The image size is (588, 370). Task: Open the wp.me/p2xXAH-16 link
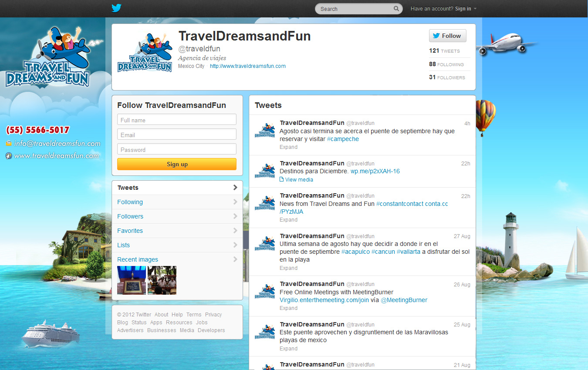[375, 171]
